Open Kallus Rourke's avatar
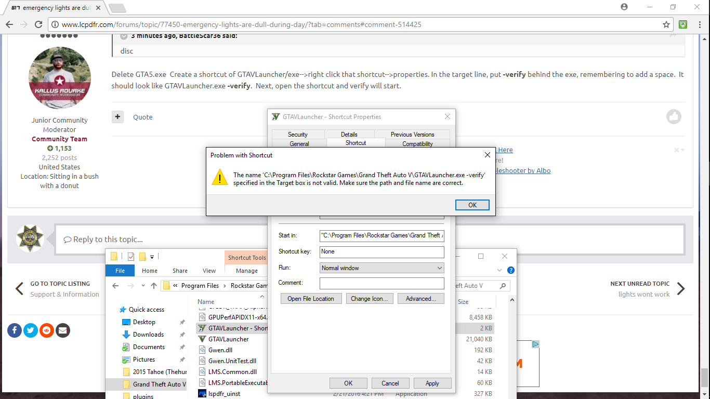The width and height of the screenshot is (710, 399). (x=60, y=78)
